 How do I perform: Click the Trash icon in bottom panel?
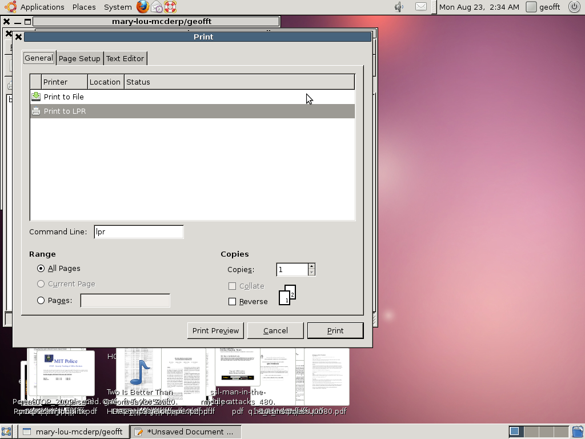tap(577, 432)
